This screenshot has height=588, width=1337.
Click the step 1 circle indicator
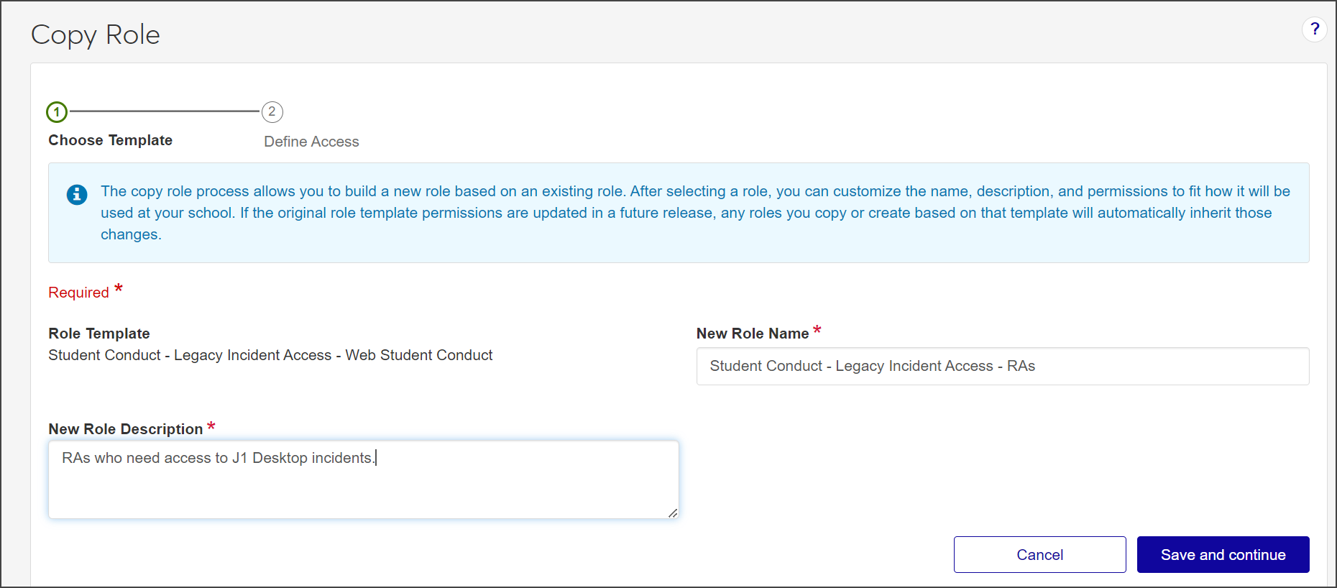[x=57, y=112]
